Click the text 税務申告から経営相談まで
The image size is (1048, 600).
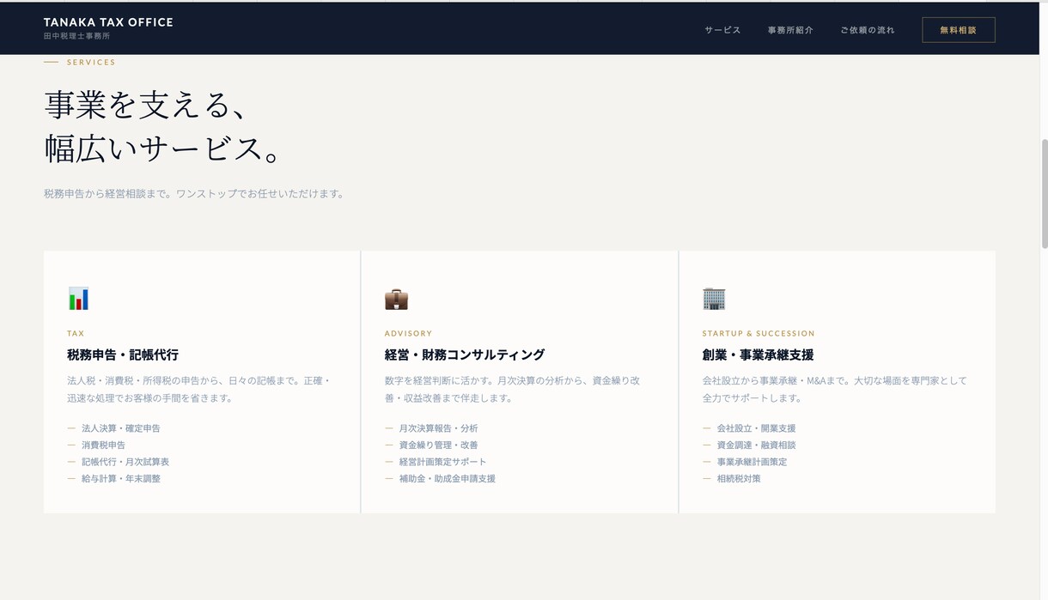pyautogui.click(x=107, y=194)
